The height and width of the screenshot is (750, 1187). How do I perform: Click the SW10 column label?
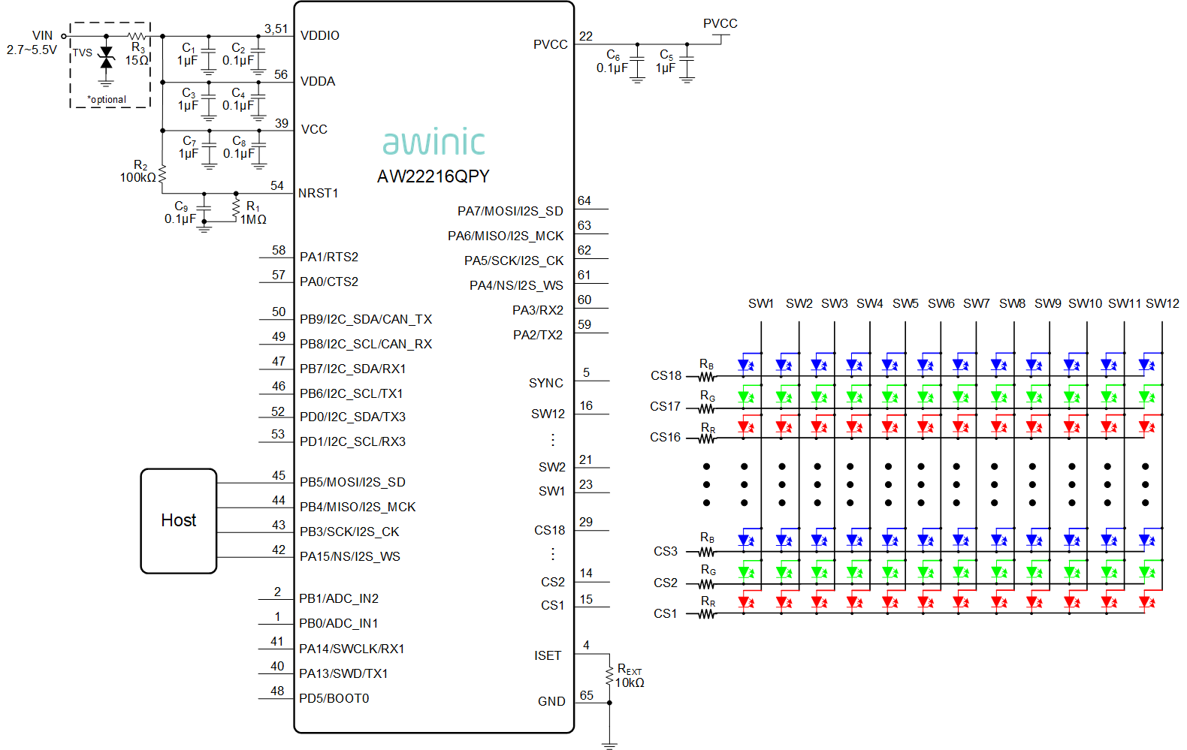[x=1085, y=303]
